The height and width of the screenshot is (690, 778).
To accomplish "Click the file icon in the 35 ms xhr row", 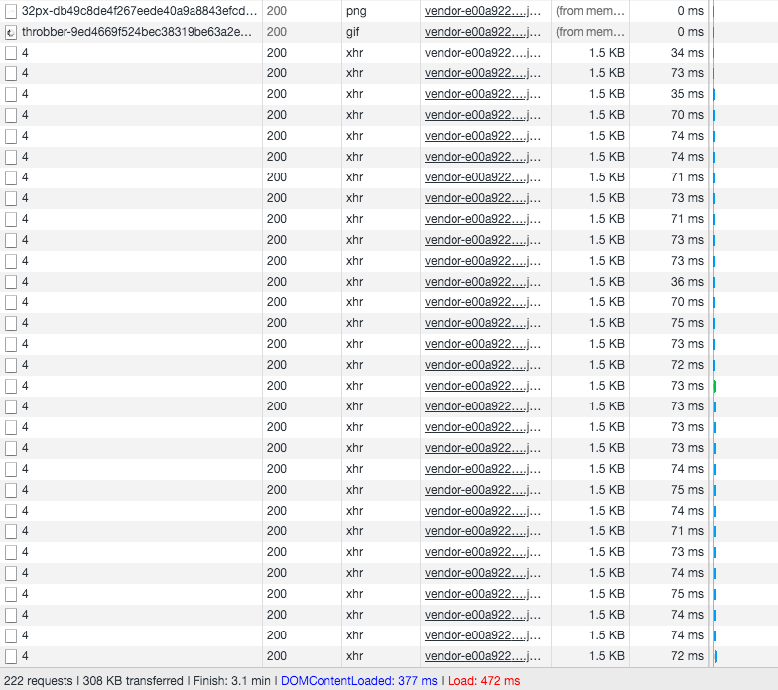I will [10, 95].
